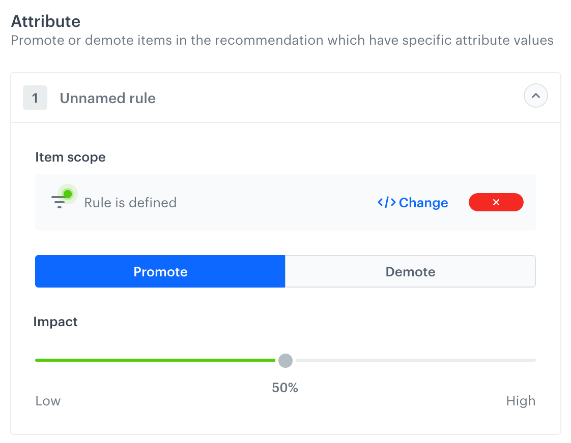Open the rule editor via the Change link
571x443 pixels.
tap(423, 202)
